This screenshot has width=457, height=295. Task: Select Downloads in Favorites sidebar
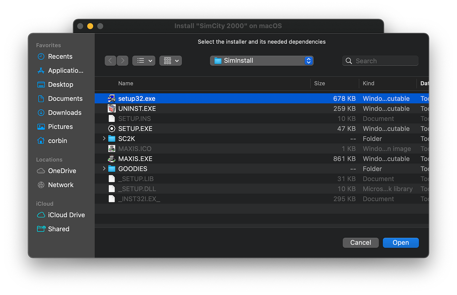tap(65, 112)
